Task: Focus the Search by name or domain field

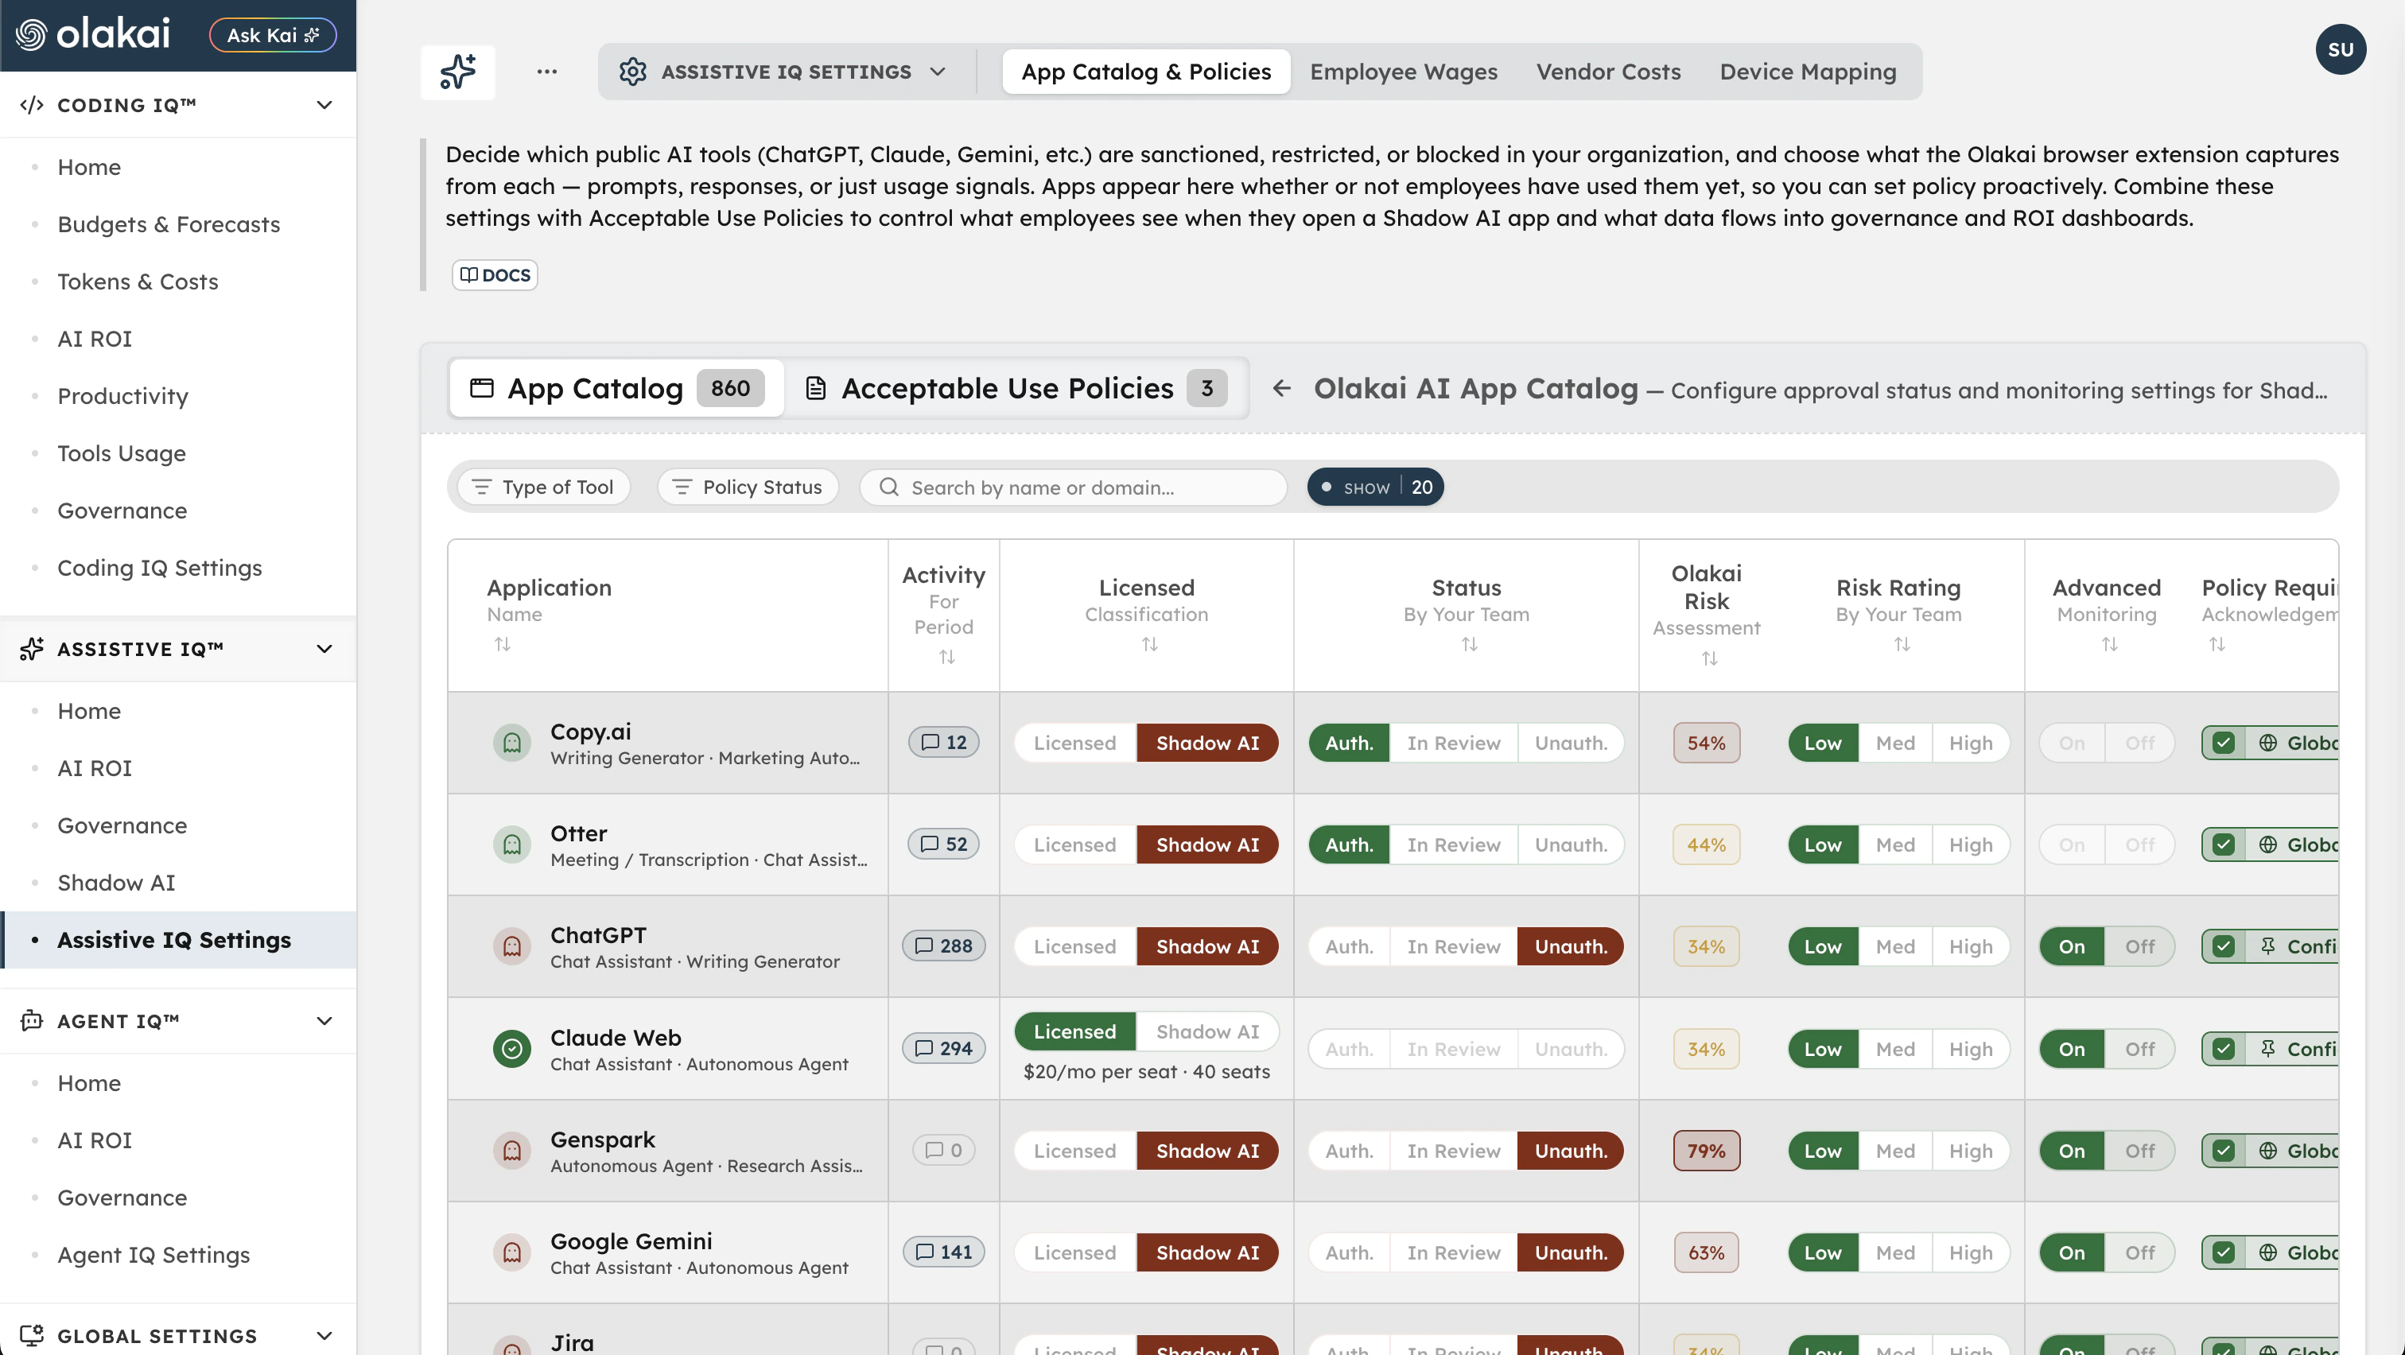Action: (x=1074, y=487)
